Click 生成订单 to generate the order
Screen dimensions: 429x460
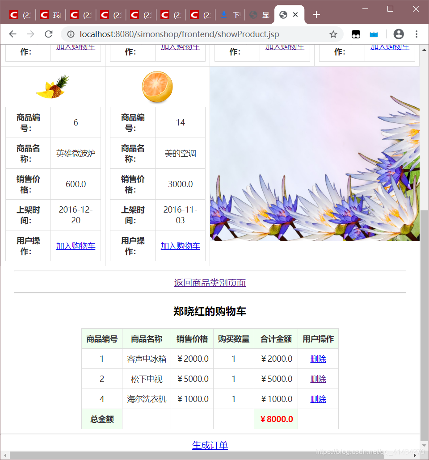[x=210, y=445]
